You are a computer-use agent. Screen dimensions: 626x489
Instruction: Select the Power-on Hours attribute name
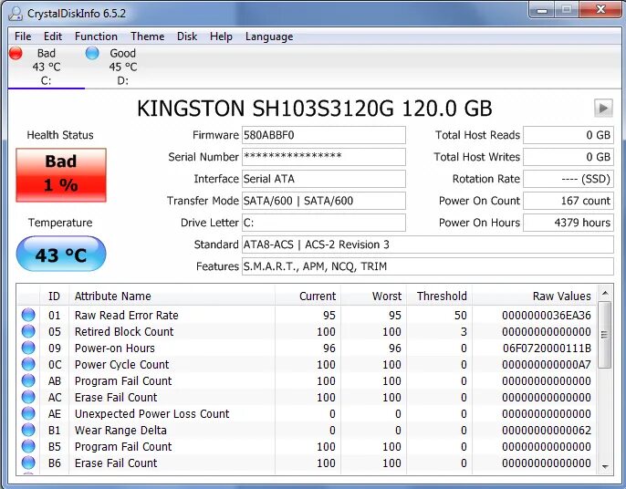tap(115, 348)
